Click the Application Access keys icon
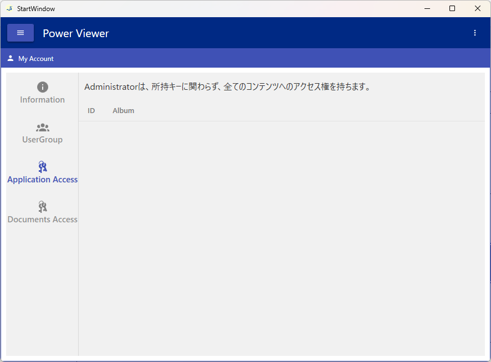The width and height of the screenshot is (491, 362). [43, 167]
